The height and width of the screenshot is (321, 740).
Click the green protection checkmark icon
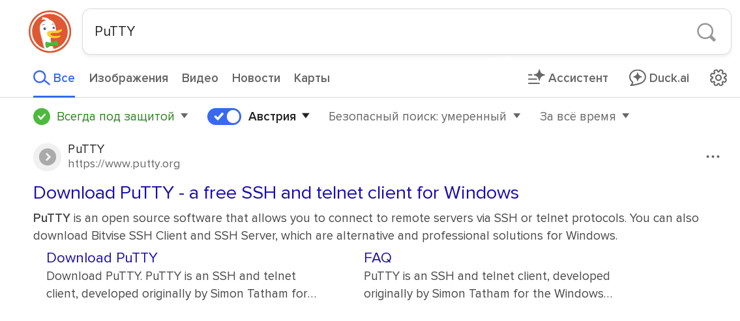coord(42,117)
